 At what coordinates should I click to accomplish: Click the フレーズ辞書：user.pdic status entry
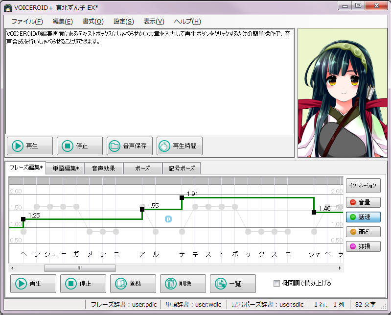(123, 305)
